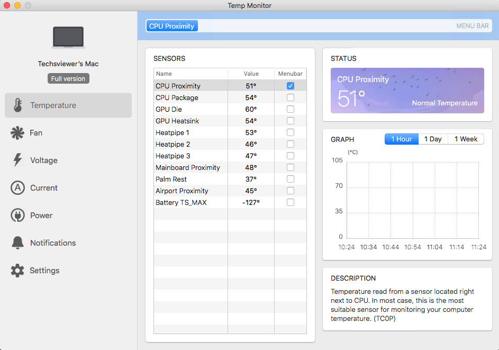Image resolution: width=499 pixels, height=350 pixels.
Task: Enable the menubar checkbox for Palm Rest
Action: (290, 179)
